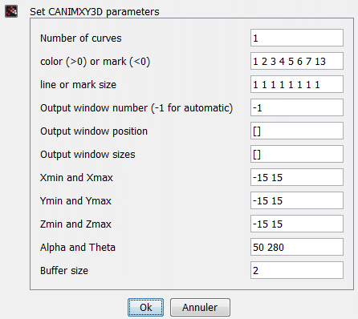This screenshot has width=358, height=319.
Task: Click the Number of curves label
Action: [x=81, y=38]
